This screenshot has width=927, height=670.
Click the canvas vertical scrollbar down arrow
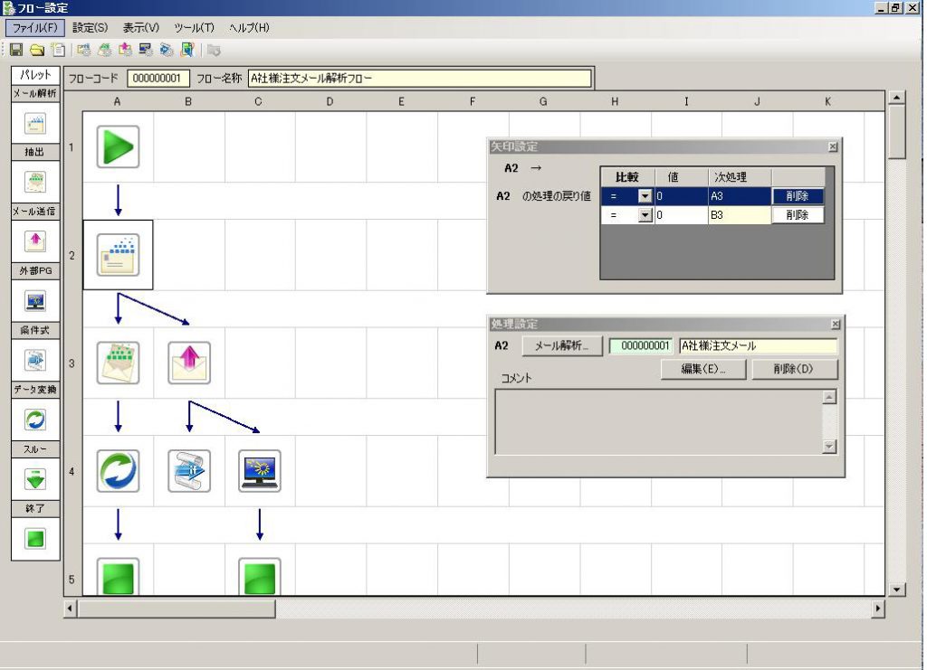tap(897, 590)
